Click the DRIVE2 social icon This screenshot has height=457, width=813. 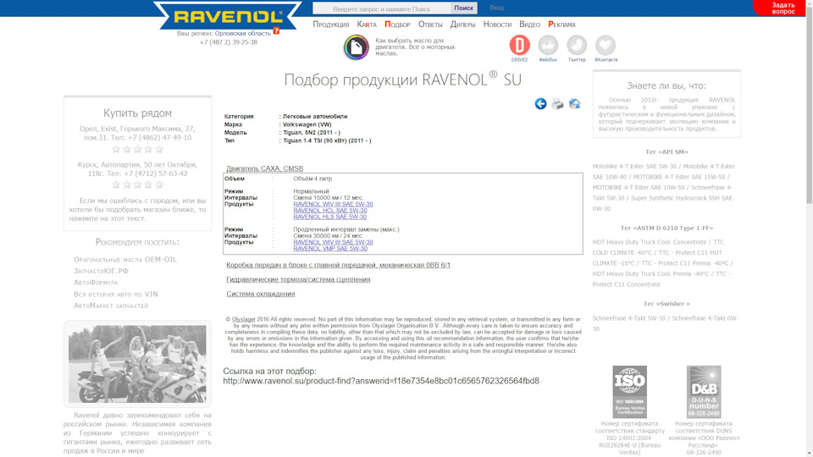(519, 46)
